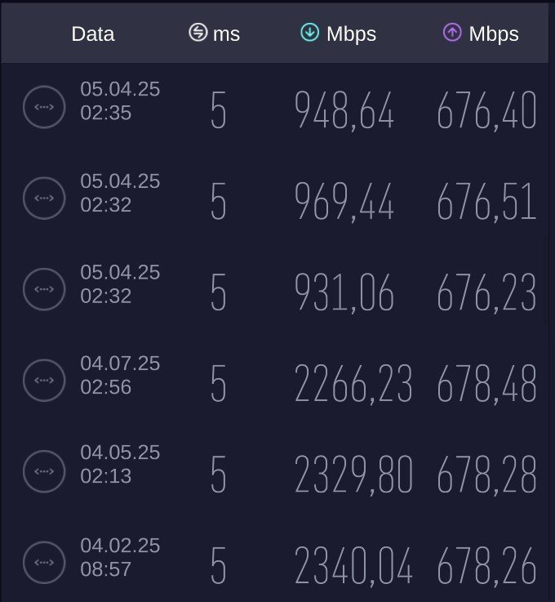Open the connection icon for 04.07.25 test
Image resolution: width=555 pixels, height=602 pixels.
pyautogui.click(x=44, y=381)
